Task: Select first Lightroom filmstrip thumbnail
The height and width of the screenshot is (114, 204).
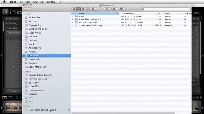Action: [11, 106]
